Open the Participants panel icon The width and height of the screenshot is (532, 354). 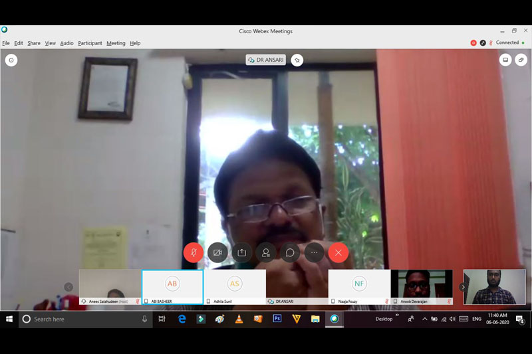[x=266, y=252]
